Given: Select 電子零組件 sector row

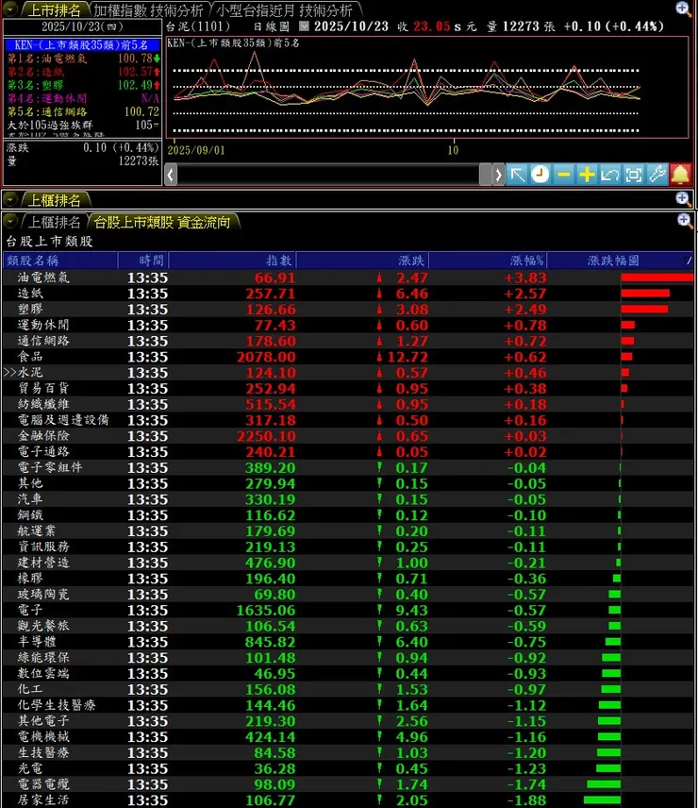Looking at the screenshot, I should [348, 468].
